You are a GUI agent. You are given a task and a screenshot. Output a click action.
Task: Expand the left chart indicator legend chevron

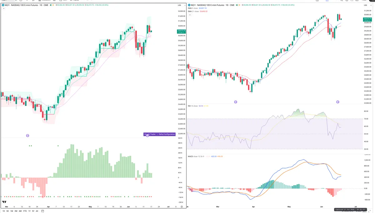tap(4, 8)
